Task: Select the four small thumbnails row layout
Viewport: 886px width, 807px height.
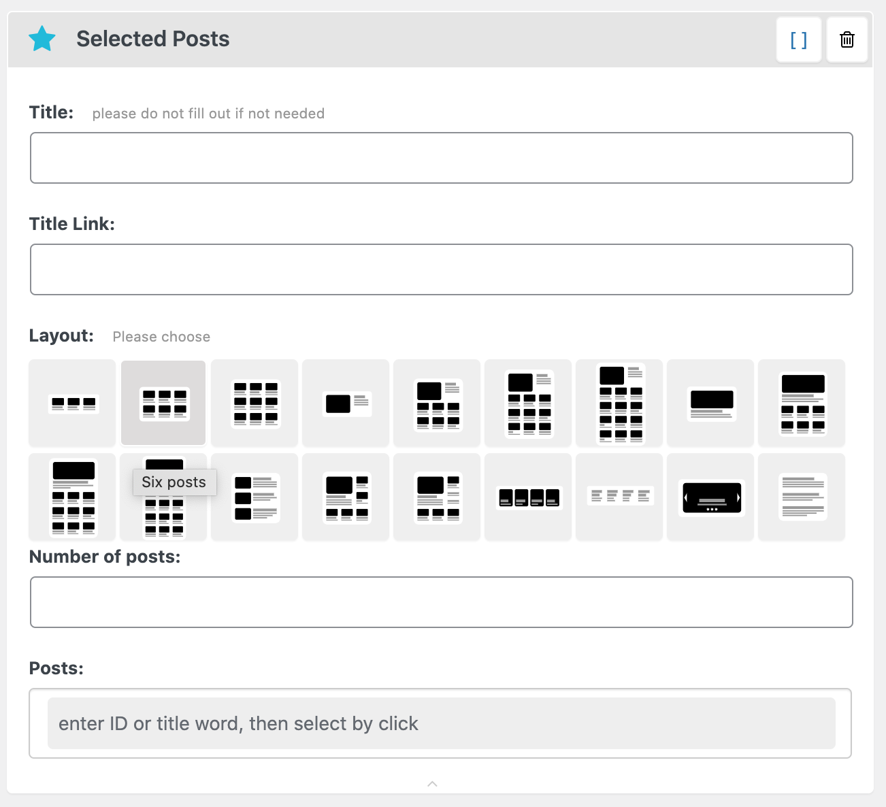Action: coord(527,497)
